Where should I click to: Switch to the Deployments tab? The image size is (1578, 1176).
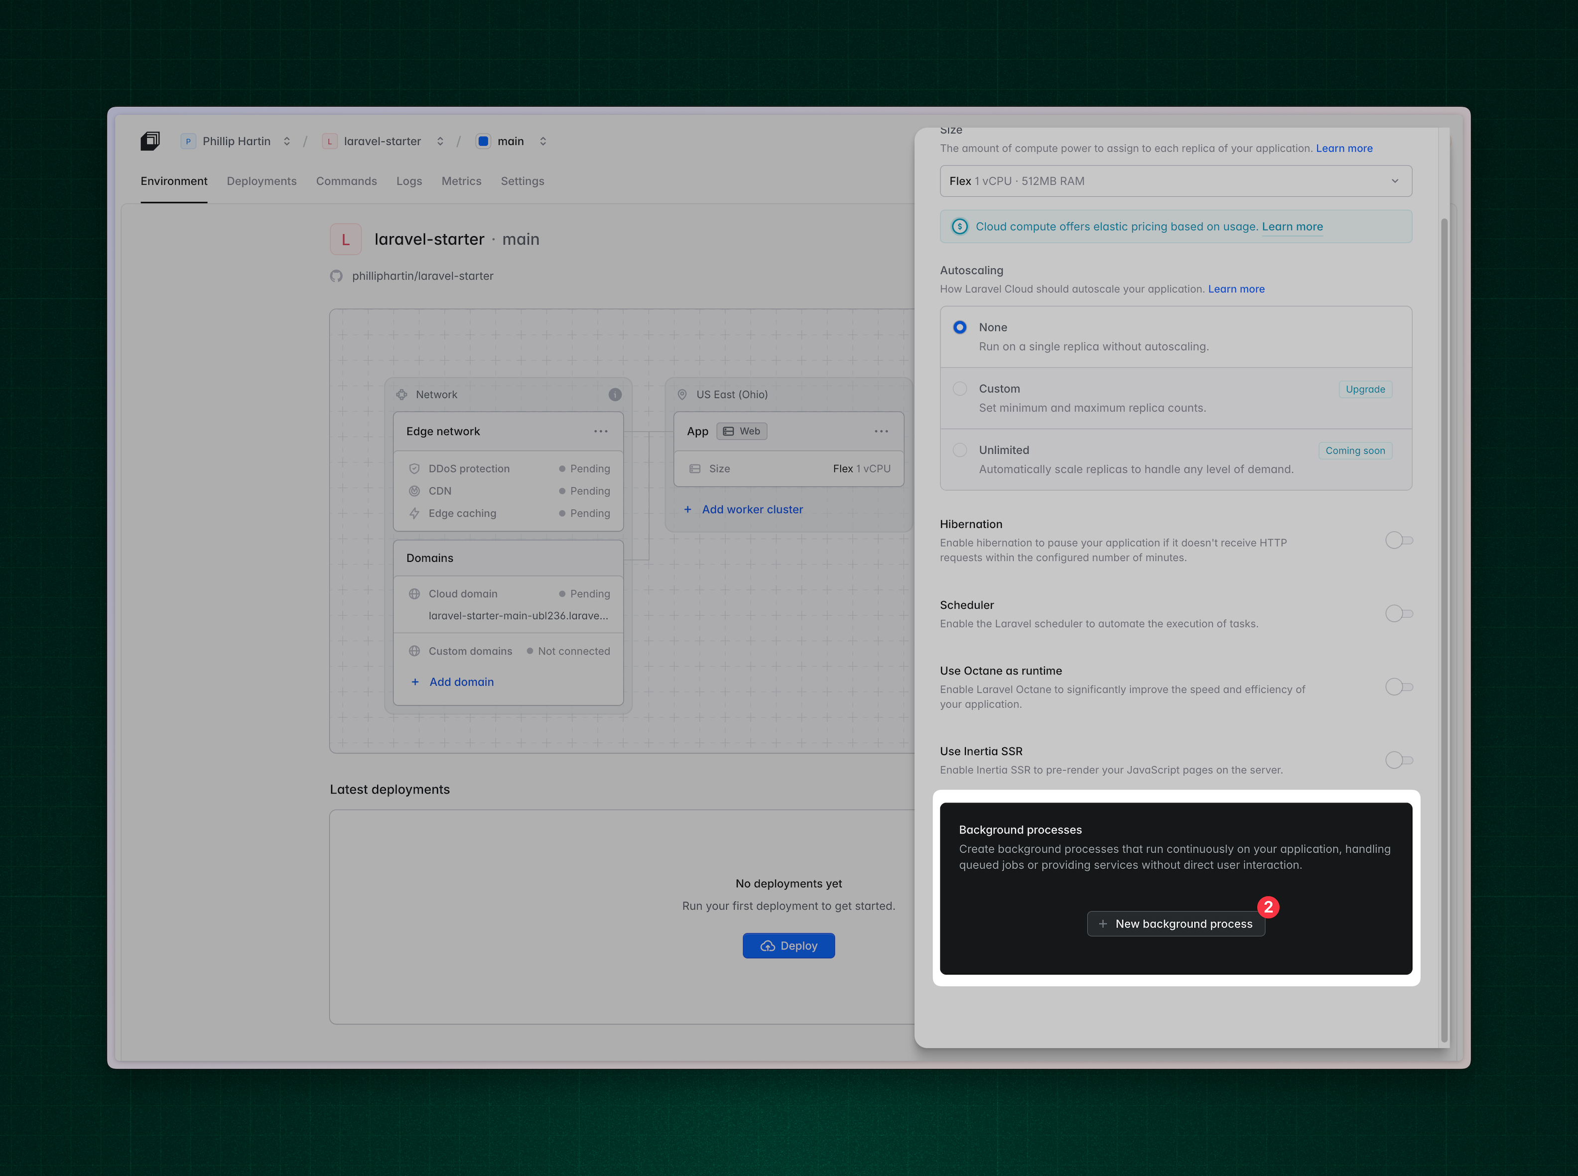pos(261,181)
